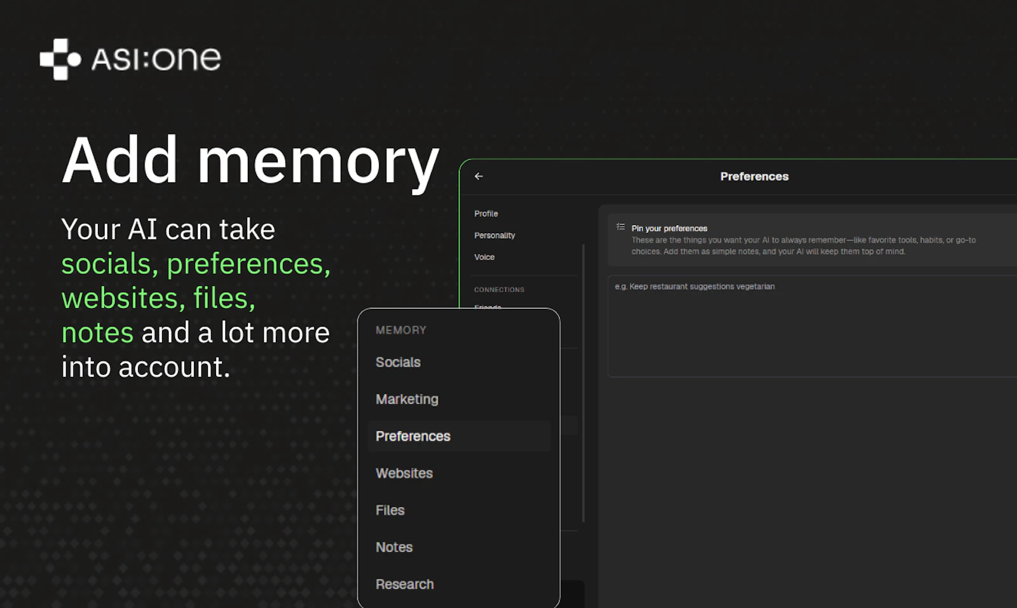
Task: Click the back arrow in the Preferences panel
Action: click(479, 176)
